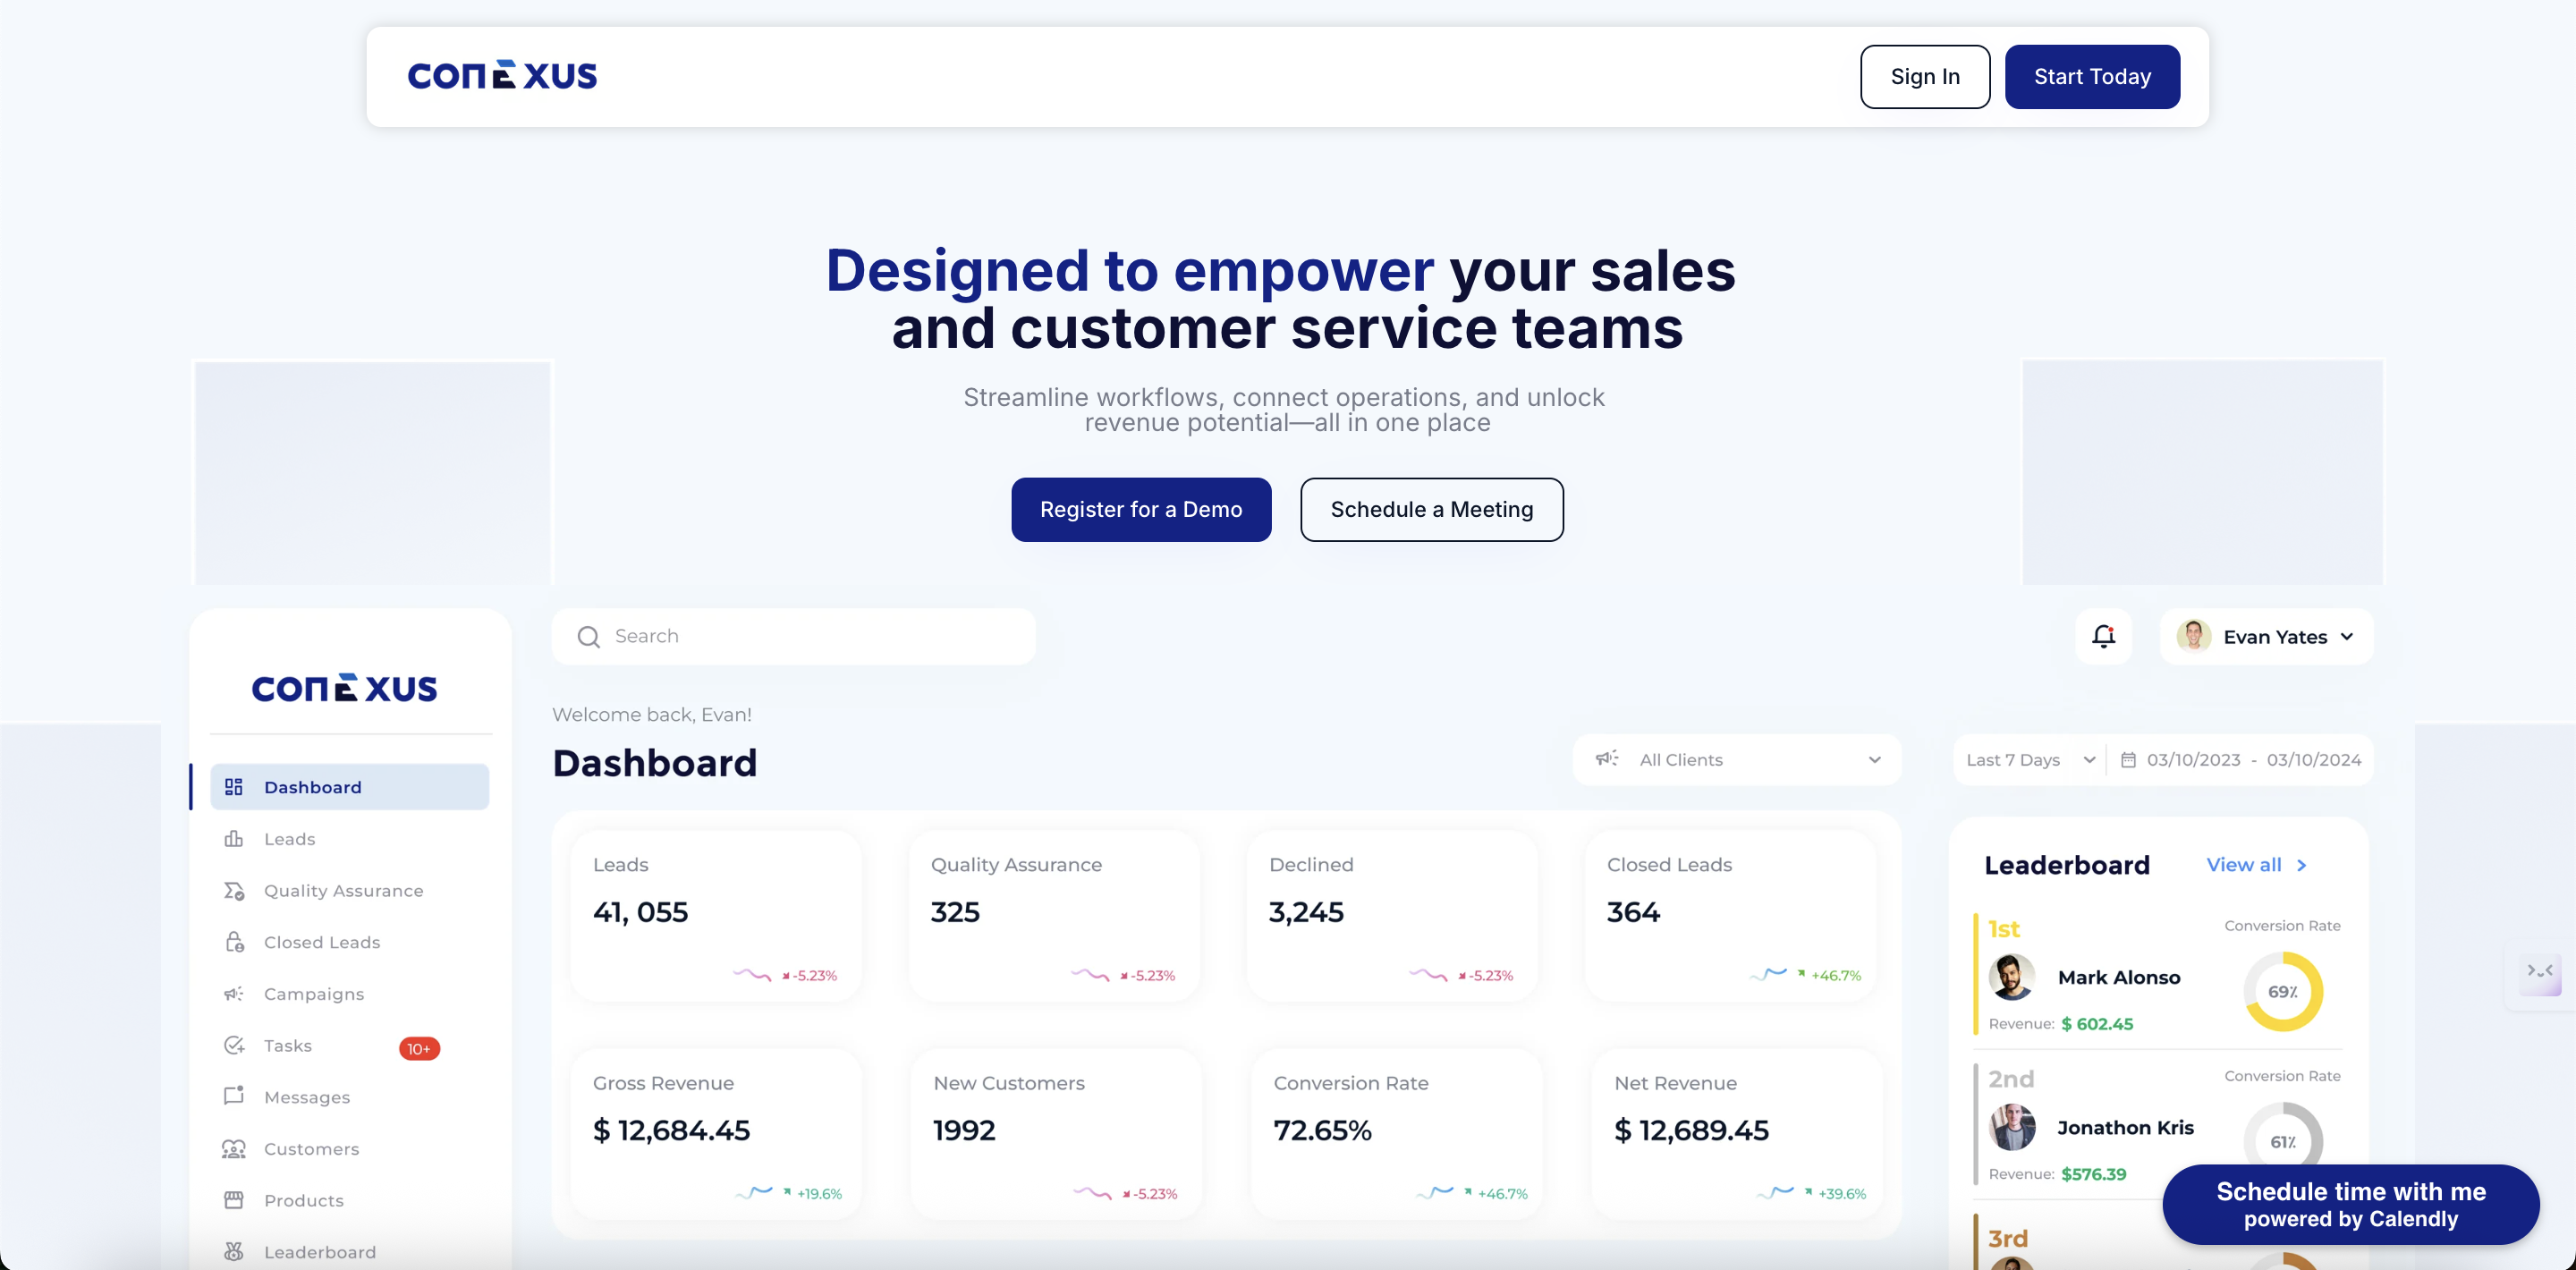Viewport: 2576px width, 1270px height.
Task: Click the Dashboard grid icon in sidebar
Action: 234,787
